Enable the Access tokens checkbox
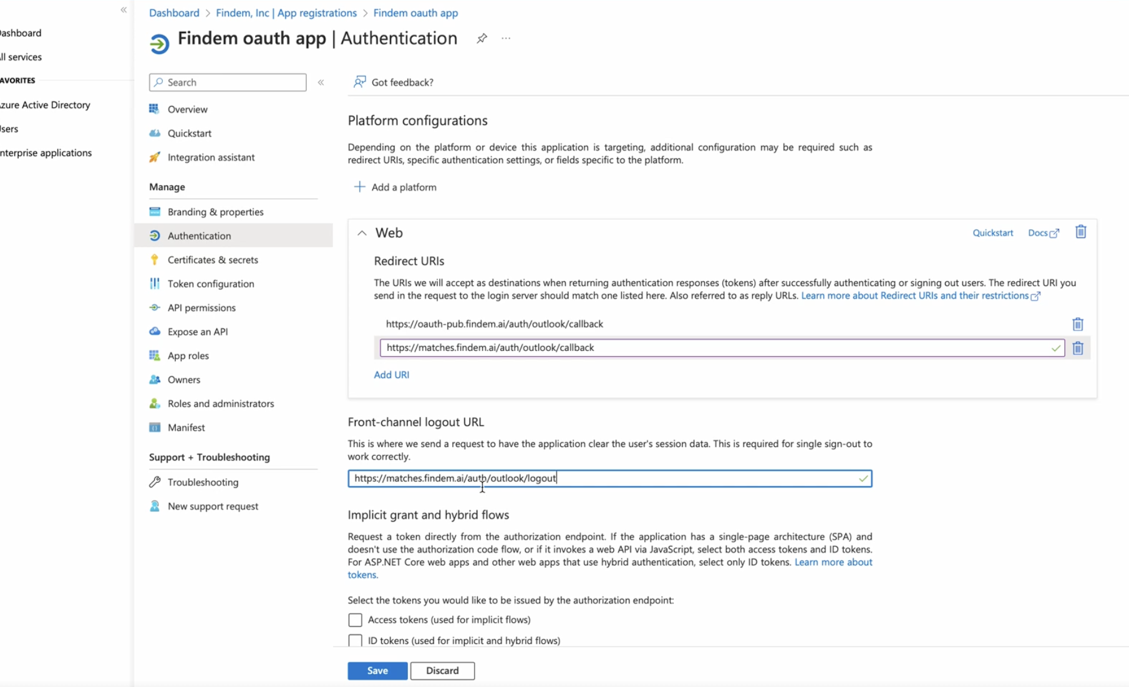The width and height of the screenshot is (1129, 687). pos(355,620)
